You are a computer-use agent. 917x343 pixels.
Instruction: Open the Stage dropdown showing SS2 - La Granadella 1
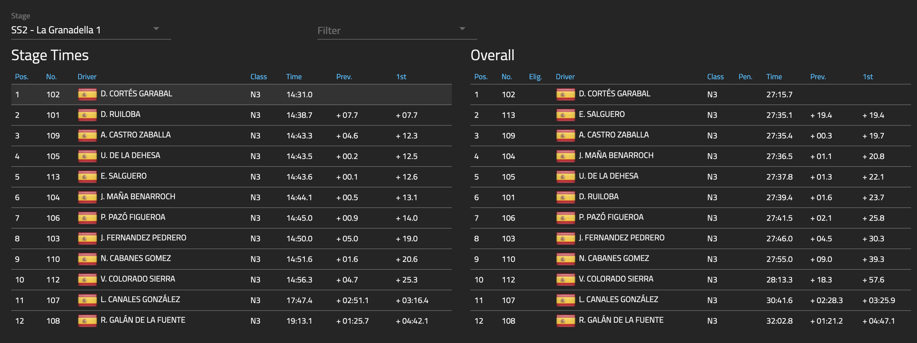pos(91,30)
